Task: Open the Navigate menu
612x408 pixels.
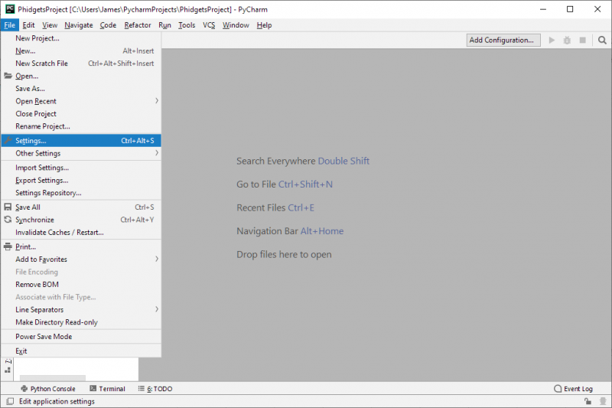Action: 79,25
